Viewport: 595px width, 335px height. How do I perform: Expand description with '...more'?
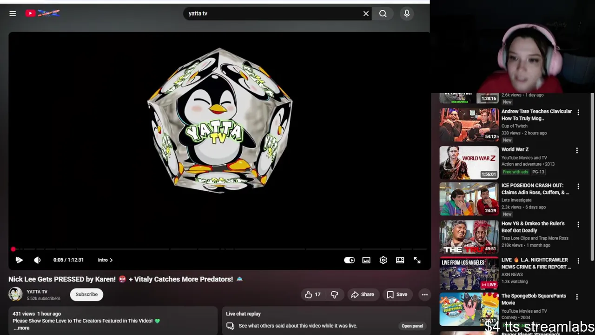click(21, 328)
